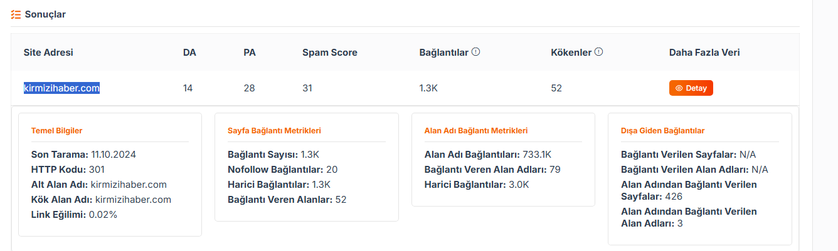Click the Son Tarama date 11.10.2024
This screenshot has height=251, width=838.
click(114, 154)
